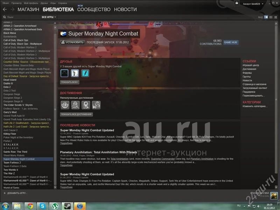This screenshot has height=210, width=280.
Task: Click the magnifier search icon
Action: 5,17
